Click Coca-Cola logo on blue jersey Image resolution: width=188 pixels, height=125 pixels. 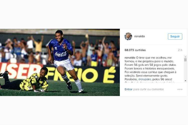click(61, 54)
